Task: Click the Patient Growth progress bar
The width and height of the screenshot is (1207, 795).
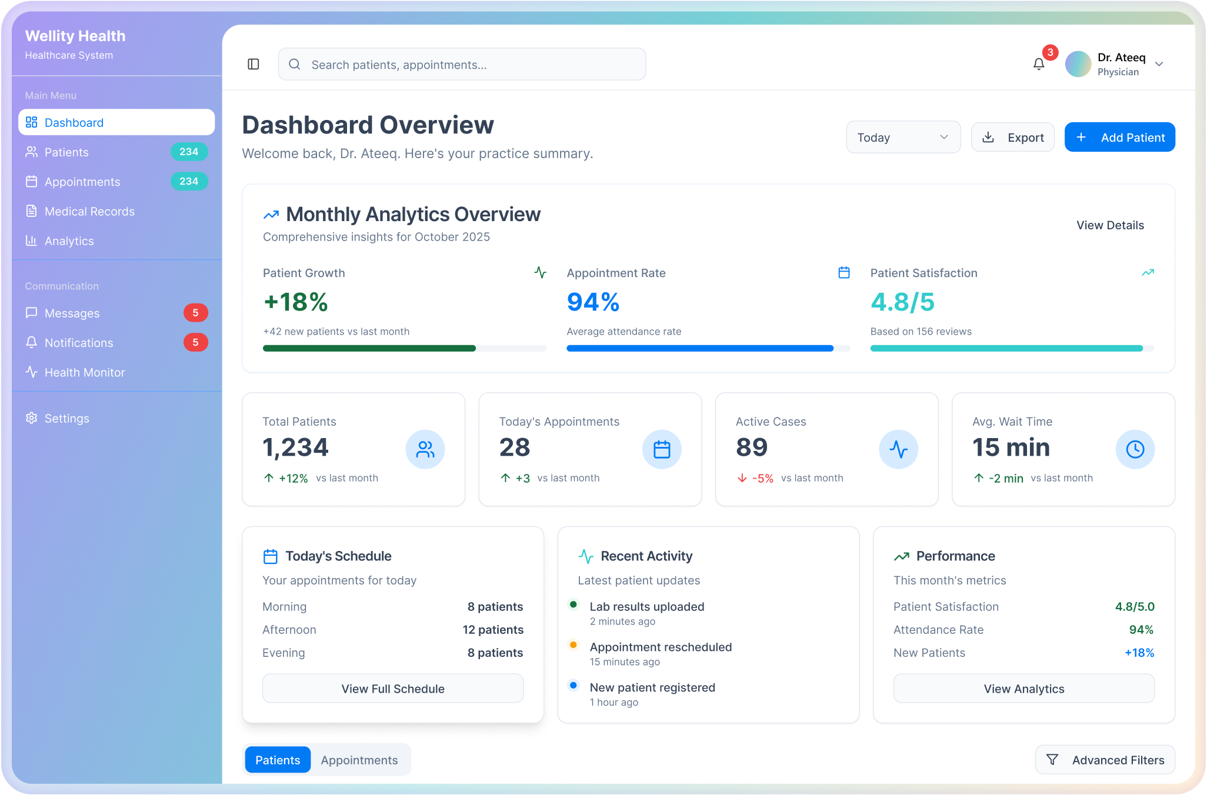Action: click(x=404, y=348)
